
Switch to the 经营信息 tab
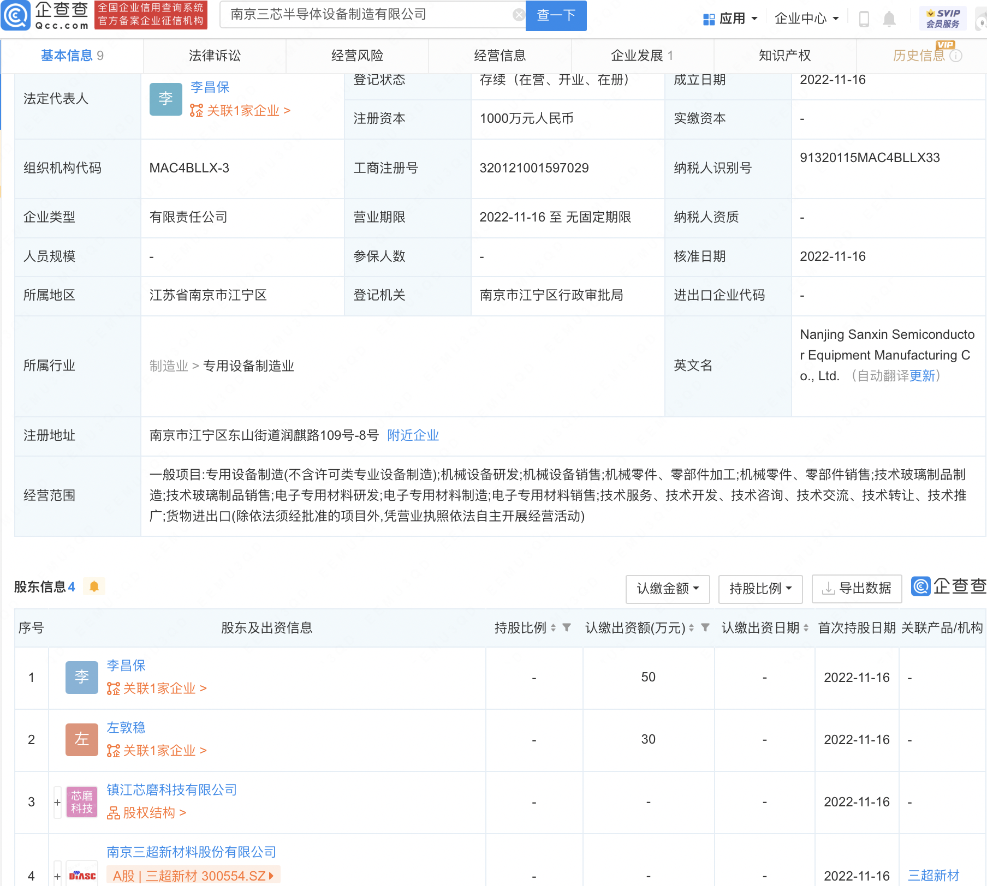point(500,56)
